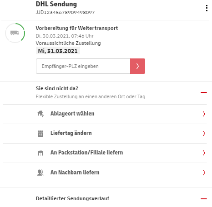212x207 pixels.
Task: Click the circular delivery progress indicator
Action: pyautogui.click(x=15, y=33)
